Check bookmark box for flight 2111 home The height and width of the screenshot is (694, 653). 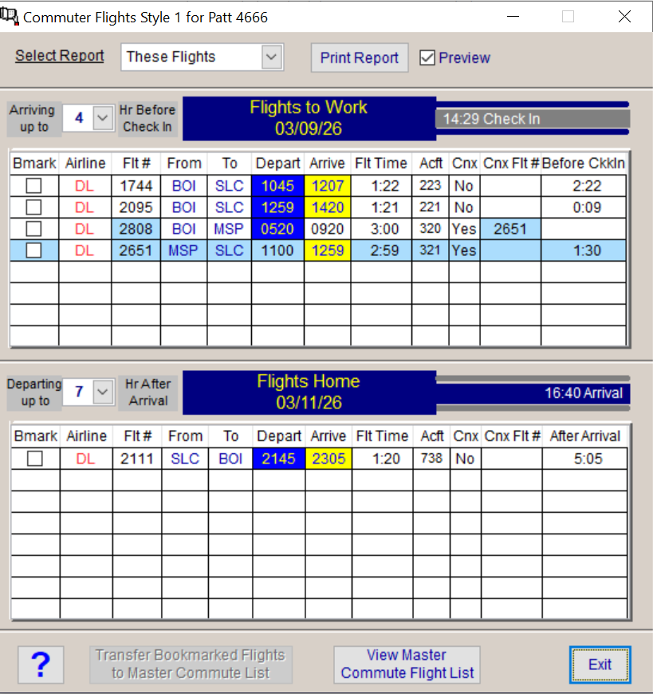[x=33, y=459]
